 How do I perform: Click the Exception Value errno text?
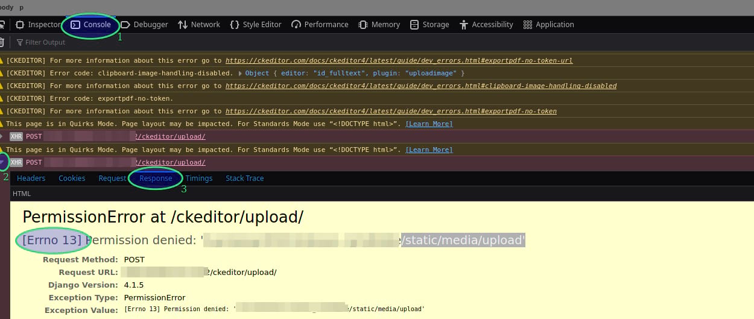pyautogui.click(x=274, y=309)
